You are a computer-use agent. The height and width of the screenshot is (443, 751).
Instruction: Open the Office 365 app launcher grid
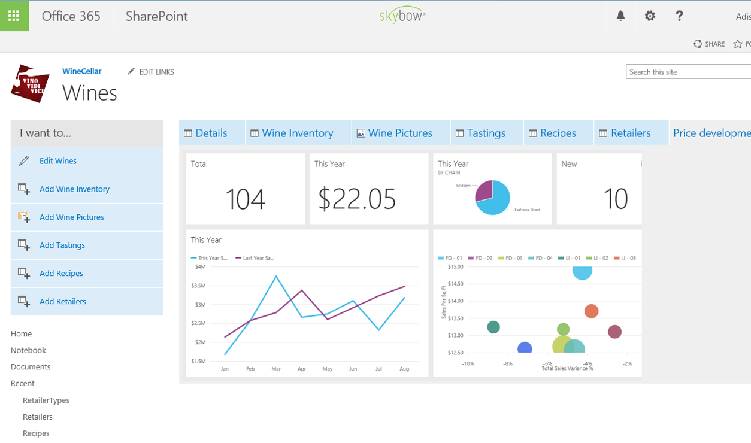pos(14,16)
